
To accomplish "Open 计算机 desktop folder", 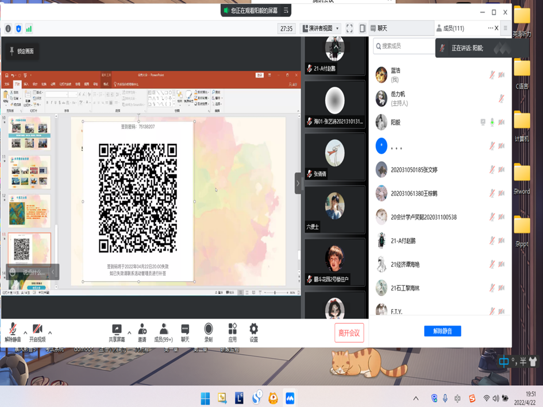I will point(522,127).
